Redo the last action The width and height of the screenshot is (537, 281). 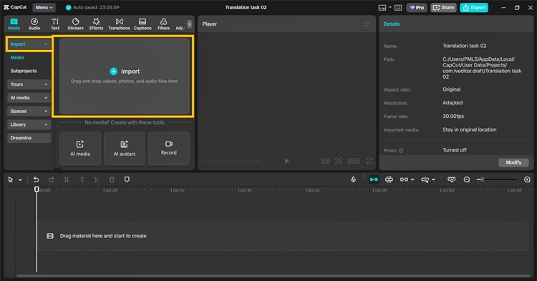click(x=51, y=179)
